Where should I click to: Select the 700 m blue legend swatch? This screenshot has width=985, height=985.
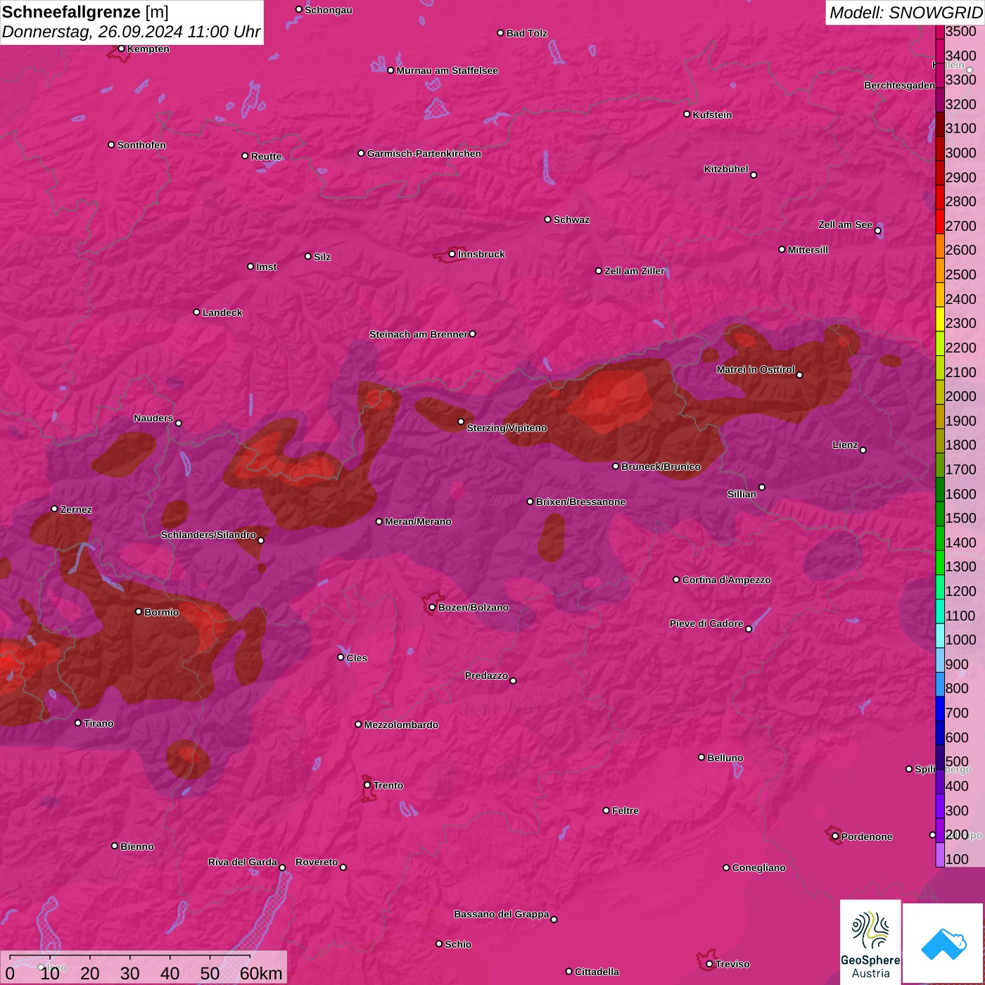pos(940,708)
